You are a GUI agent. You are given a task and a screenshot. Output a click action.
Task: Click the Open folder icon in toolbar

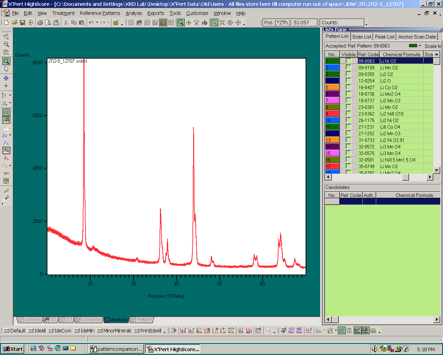pos(15,23)
